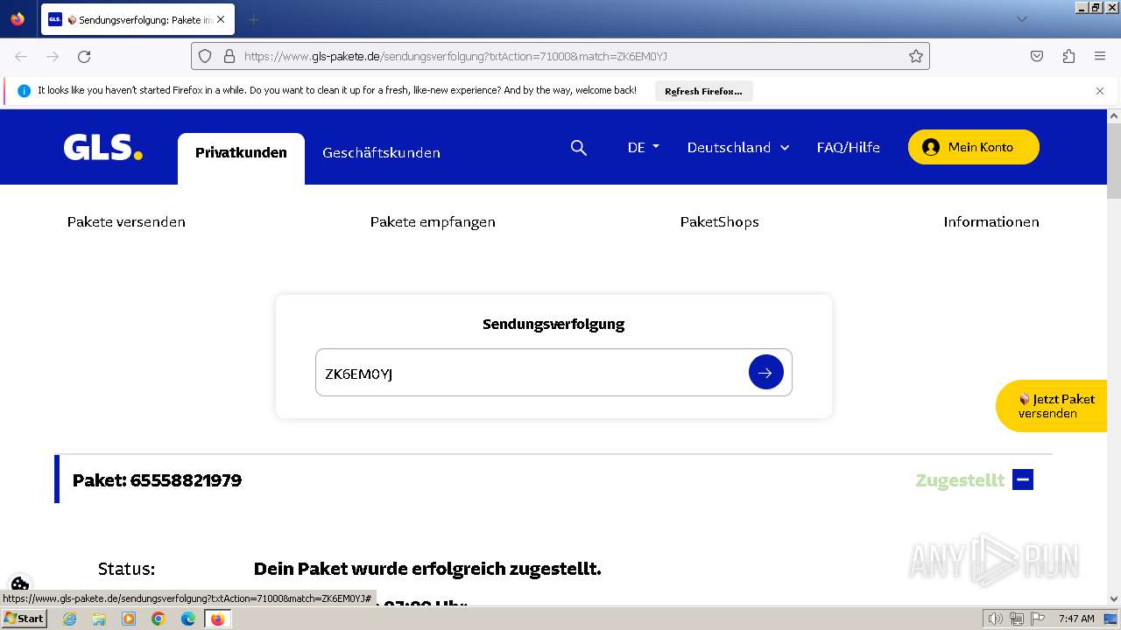Go forward in browser history

(x=53, y=56)
